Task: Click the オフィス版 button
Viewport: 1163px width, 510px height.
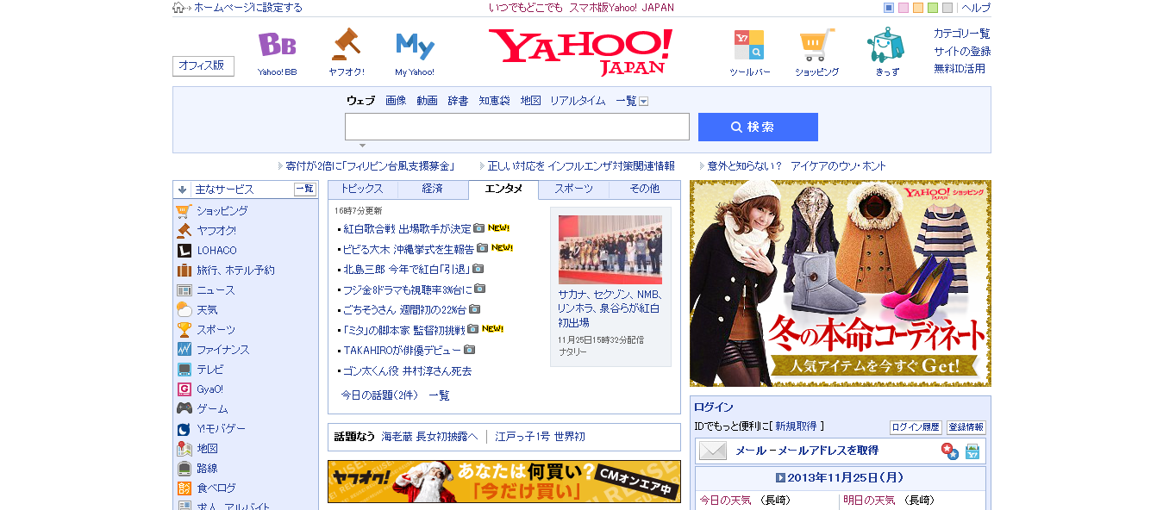Action: coord(203,65)
